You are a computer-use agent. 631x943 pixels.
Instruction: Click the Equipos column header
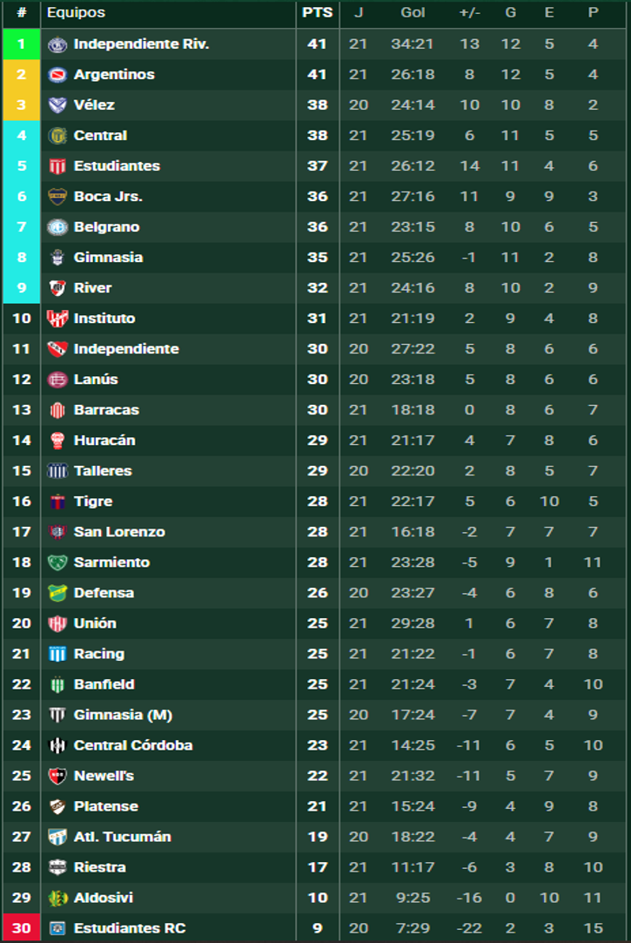(x=76, y=13)
